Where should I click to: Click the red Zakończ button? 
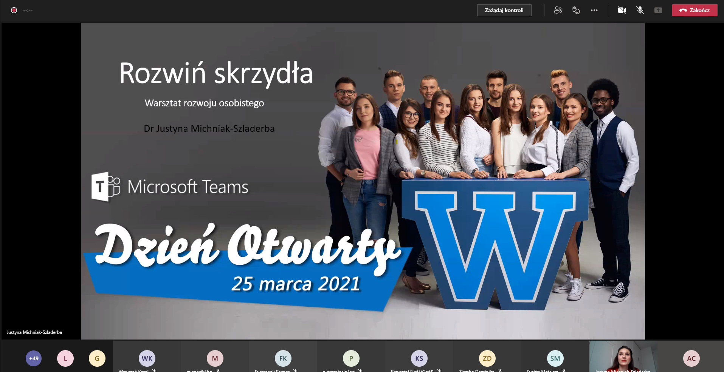pyautogui.click(x=695, y=10)
